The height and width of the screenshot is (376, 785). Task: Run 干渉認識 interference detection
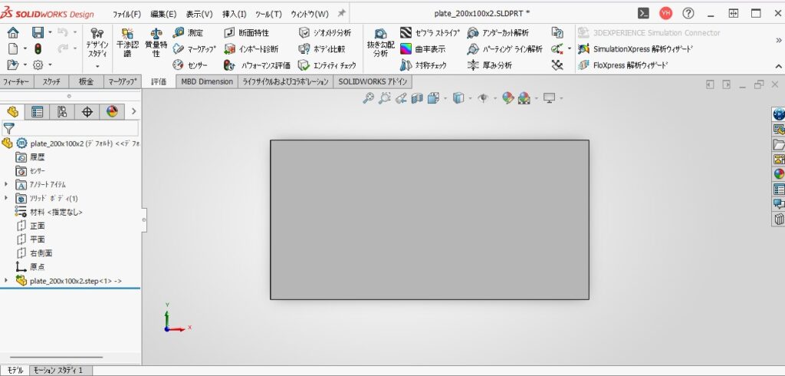(x=127, y=43)
